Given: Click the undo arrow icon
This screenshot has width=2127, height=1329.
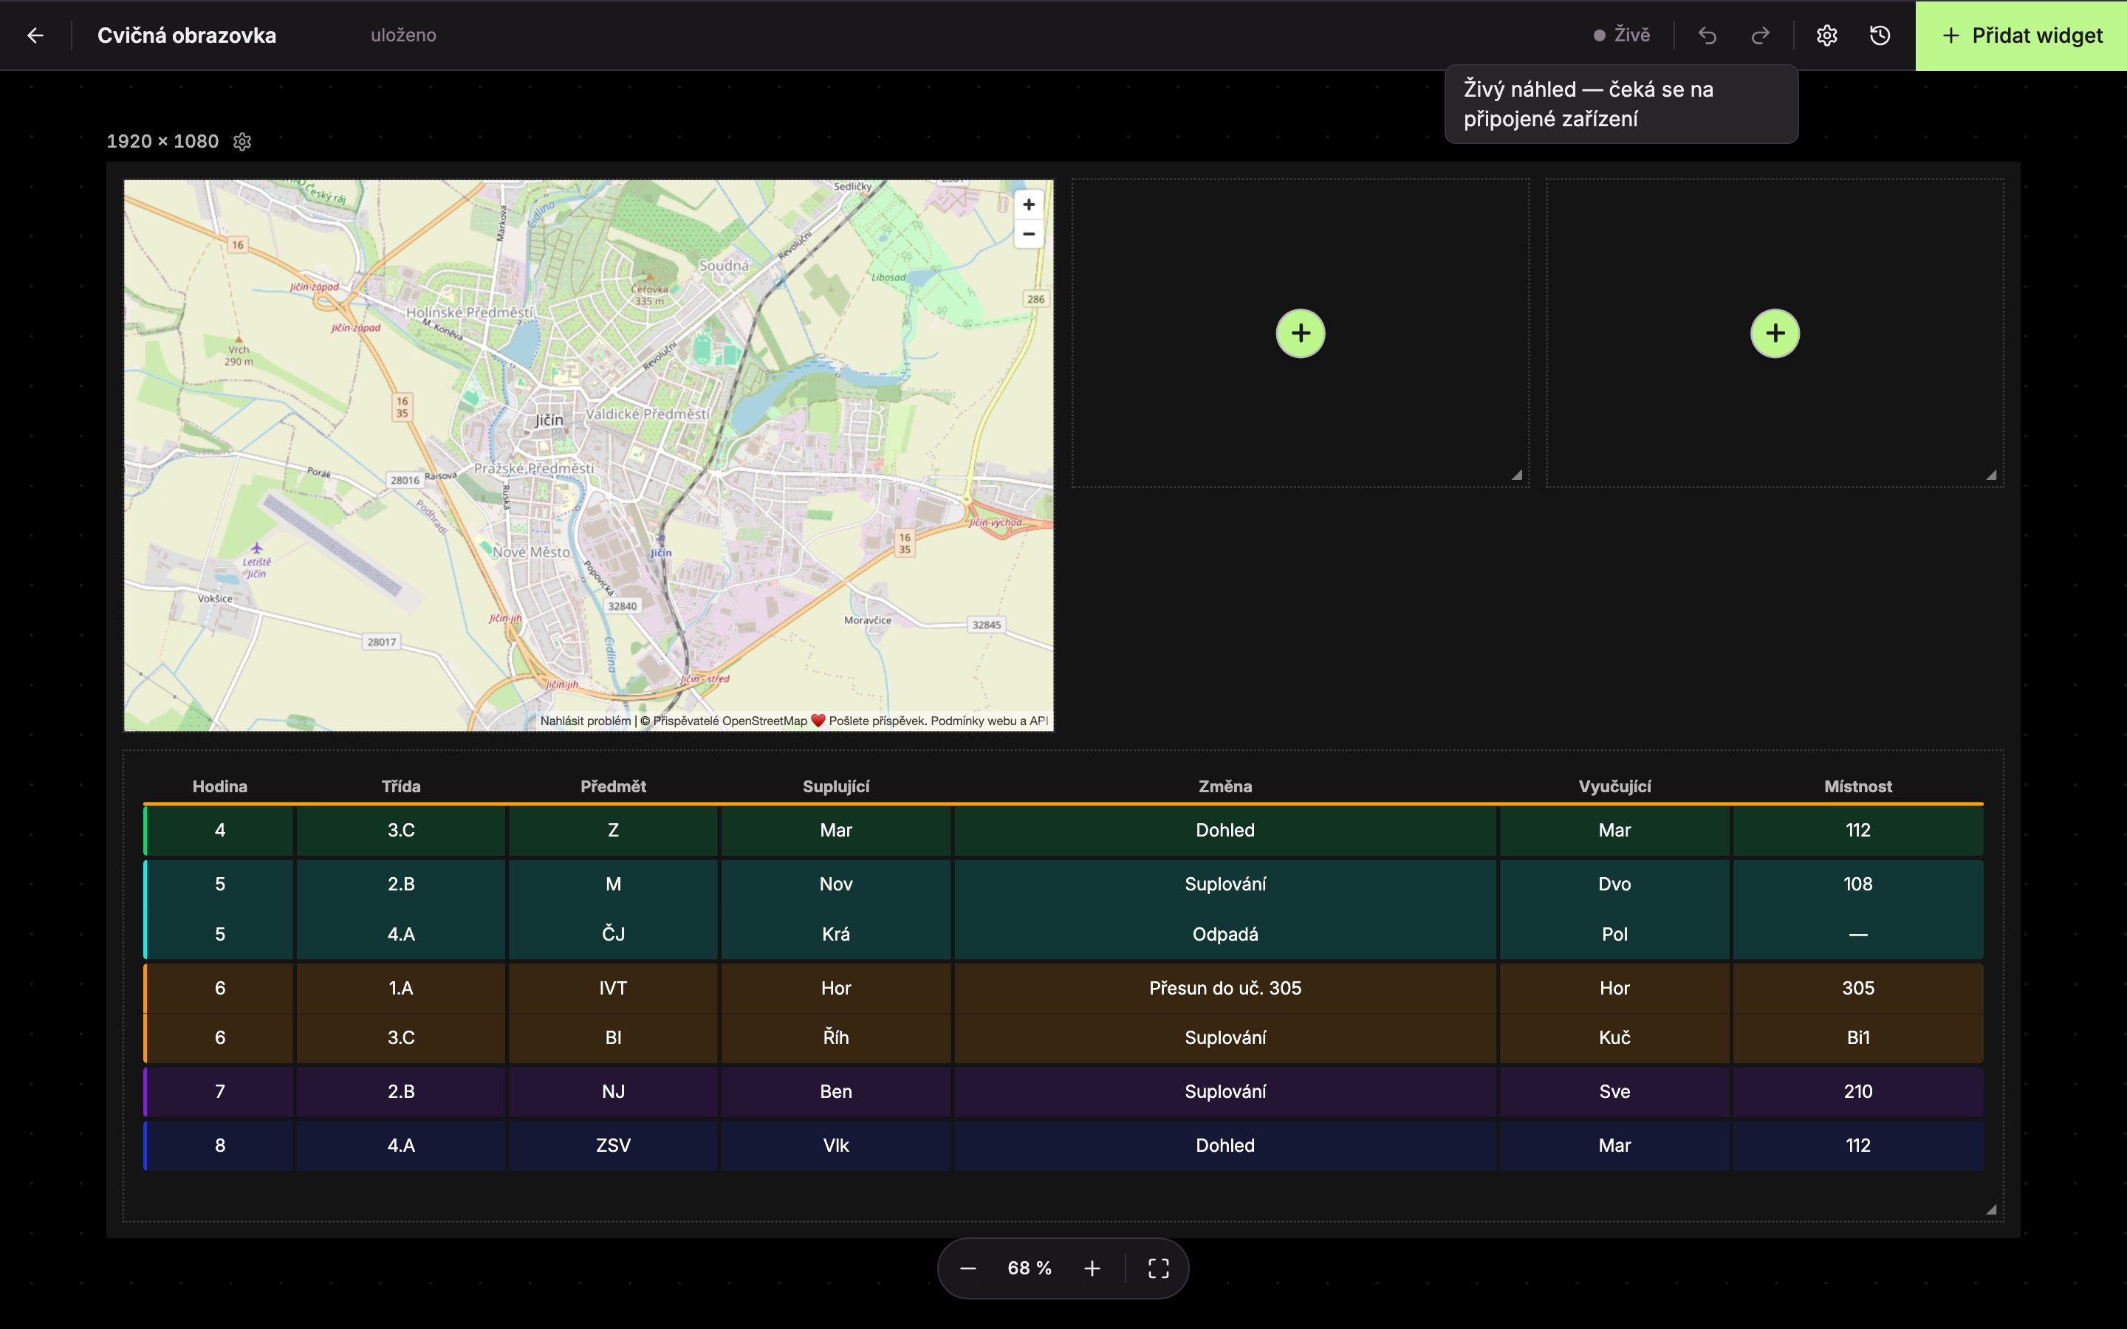Looking at the screenshot, I should (1707, 35).
